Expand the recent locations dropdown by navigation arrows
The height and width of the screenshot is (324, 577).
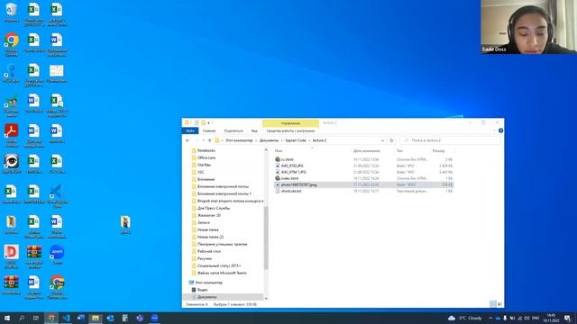point(203,140)
